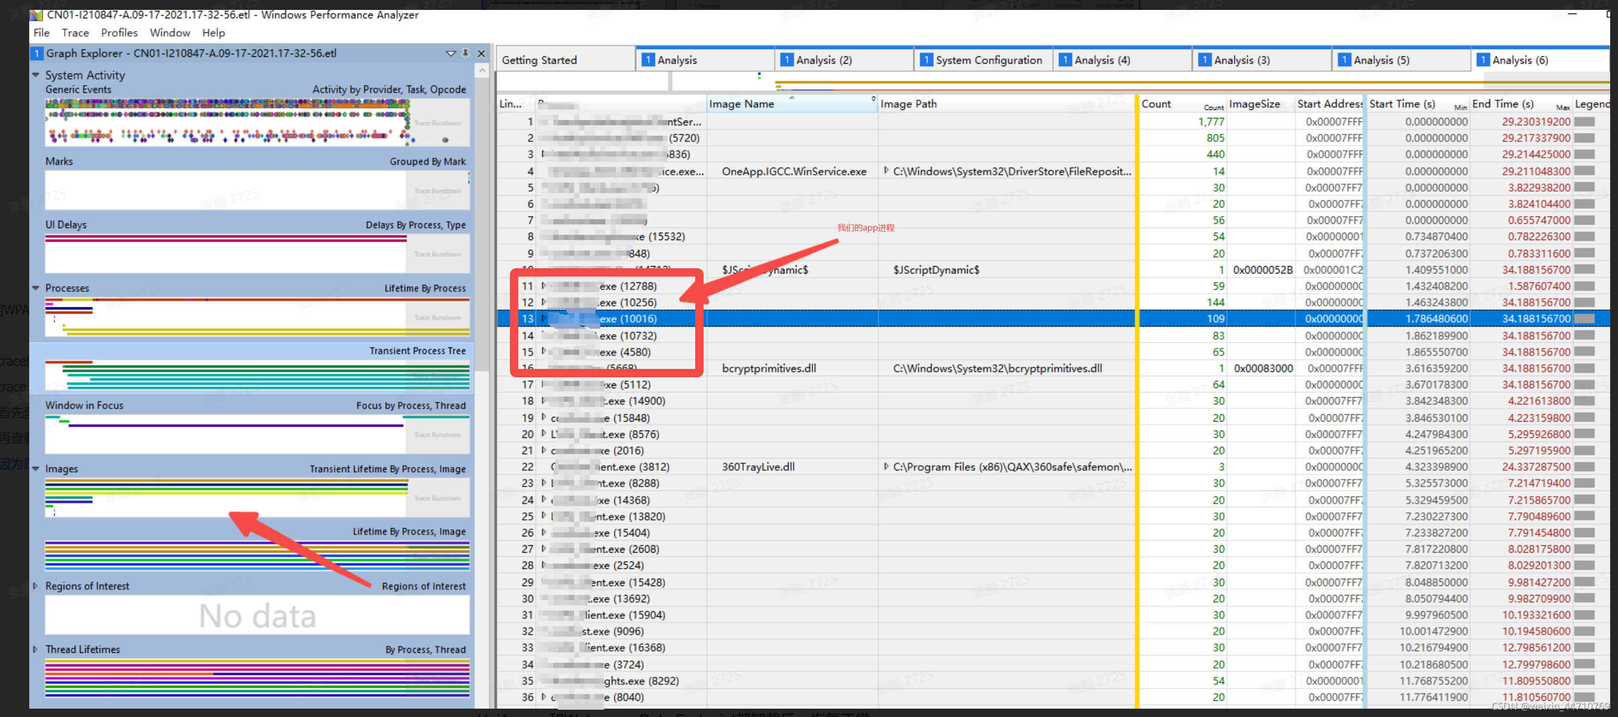Switch to the Analysis (4) tab
The image size is (1618, 717).
point(1101,61)
